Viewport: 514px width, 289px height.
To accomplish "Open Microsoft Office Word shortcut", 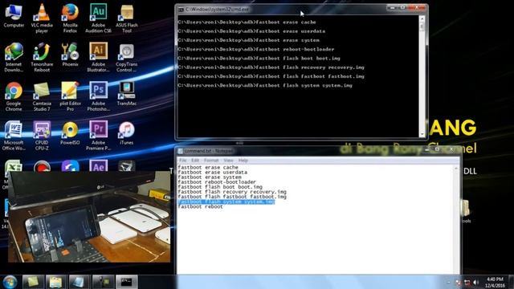I will tap(14, 136).
